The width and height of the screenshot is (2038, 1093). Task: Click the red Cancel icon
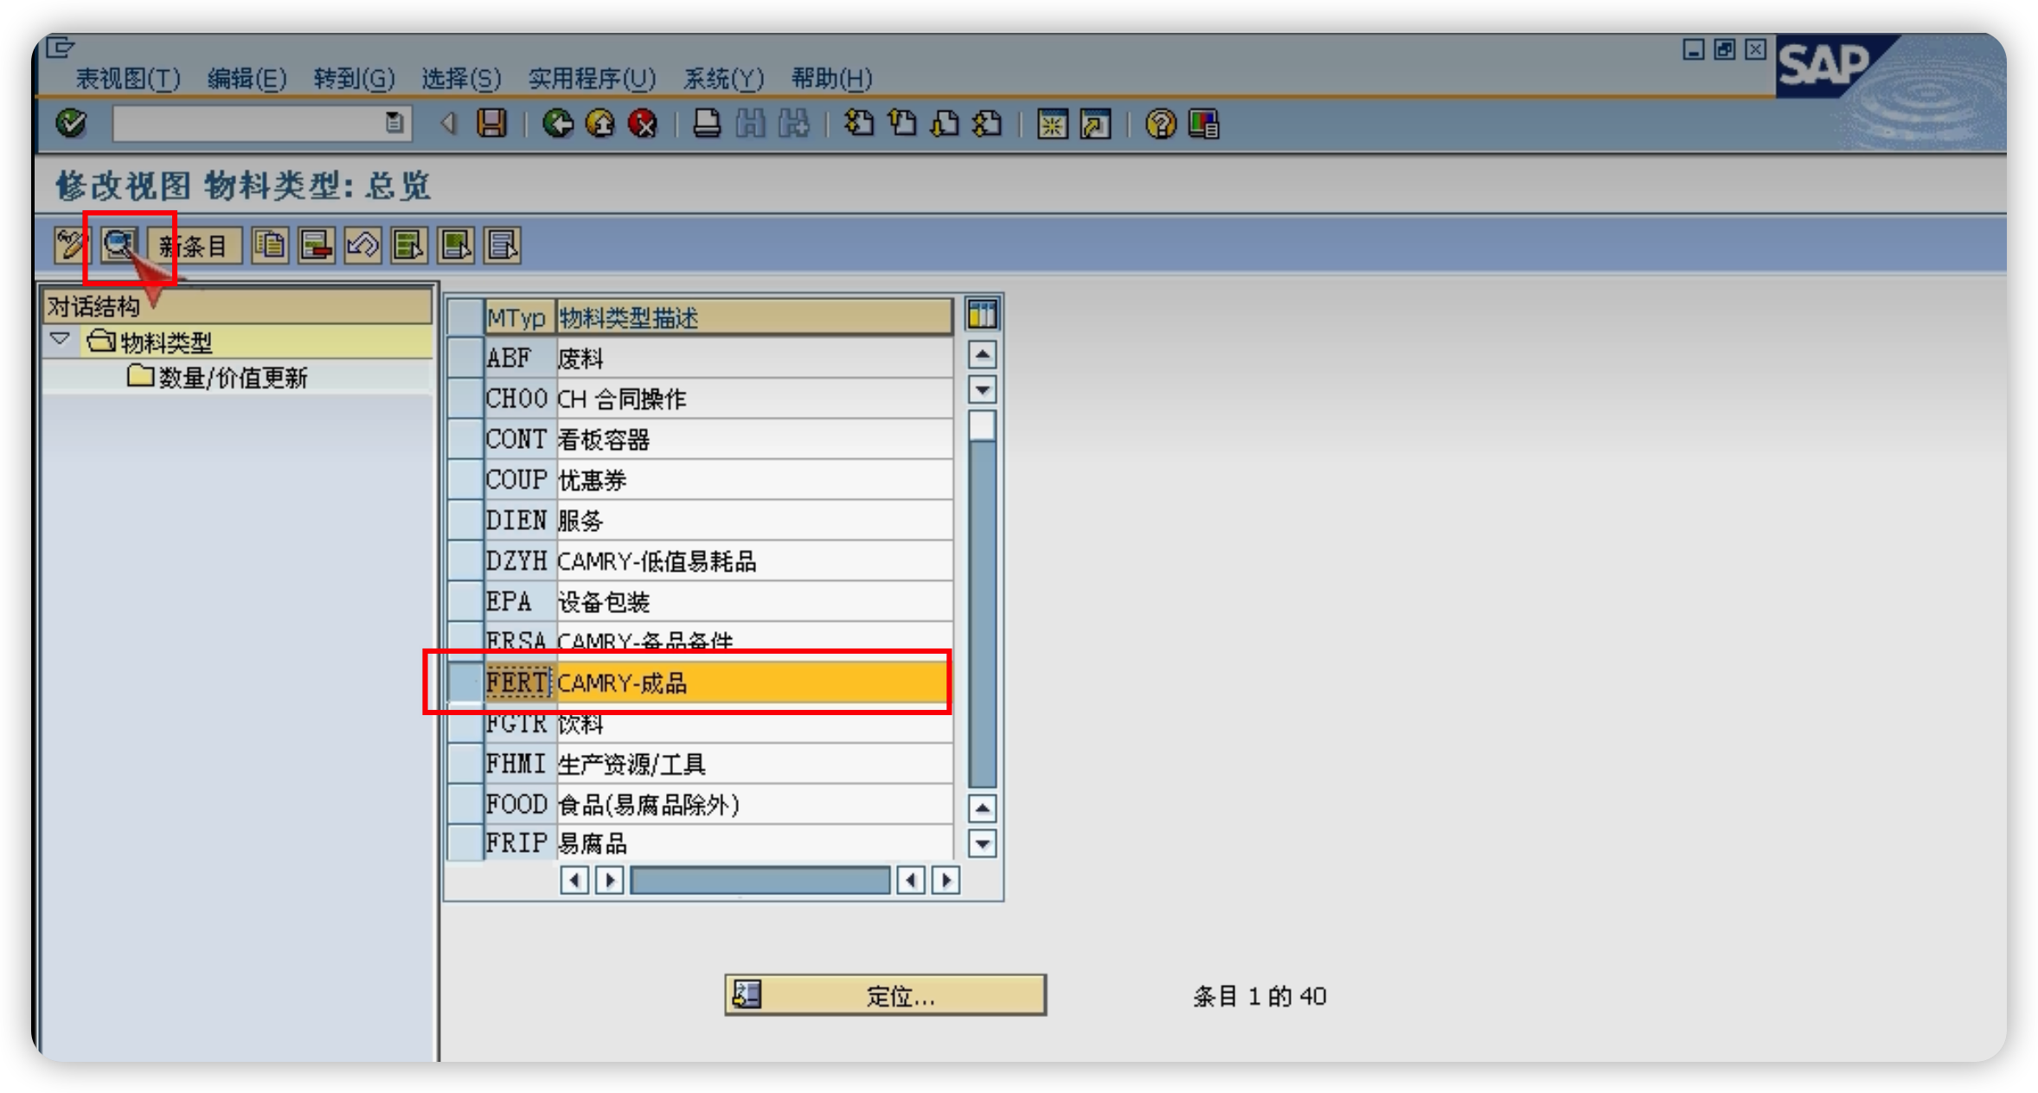coord(643,124)
